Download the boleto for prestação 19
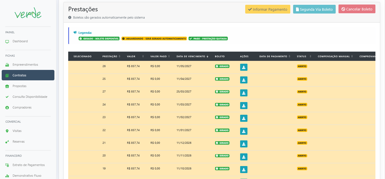The width and height of the screenshot is (385, 179). tap(244, 169)
